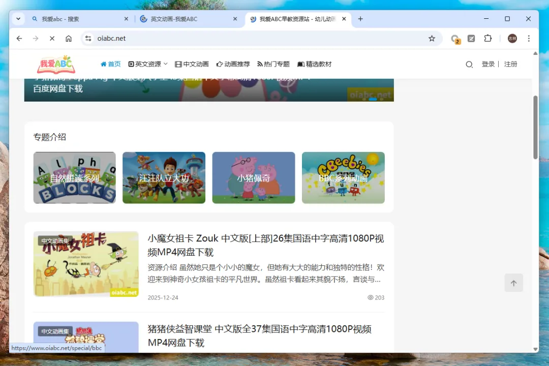Open the 小魔女祖卡 Zouk 中文版 article title

[266, 245]
